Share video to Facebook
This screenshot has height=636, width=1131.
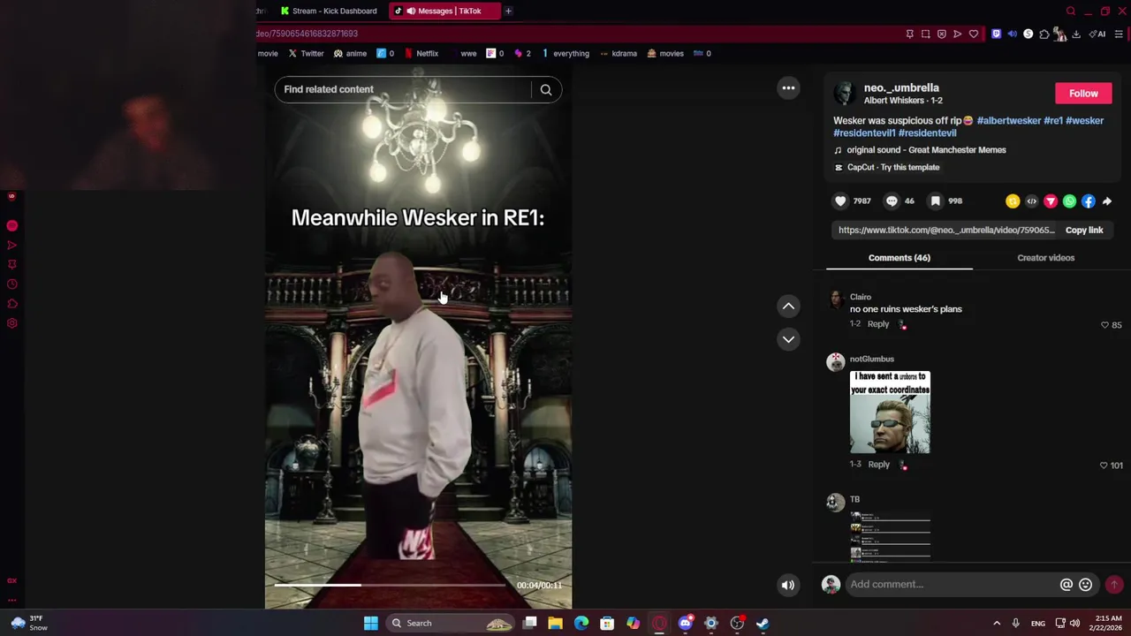coord(1088,201)
